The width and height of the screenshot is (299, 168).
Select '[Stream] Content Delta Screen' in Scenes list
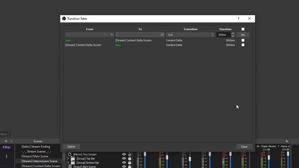(x=41, y=166)
